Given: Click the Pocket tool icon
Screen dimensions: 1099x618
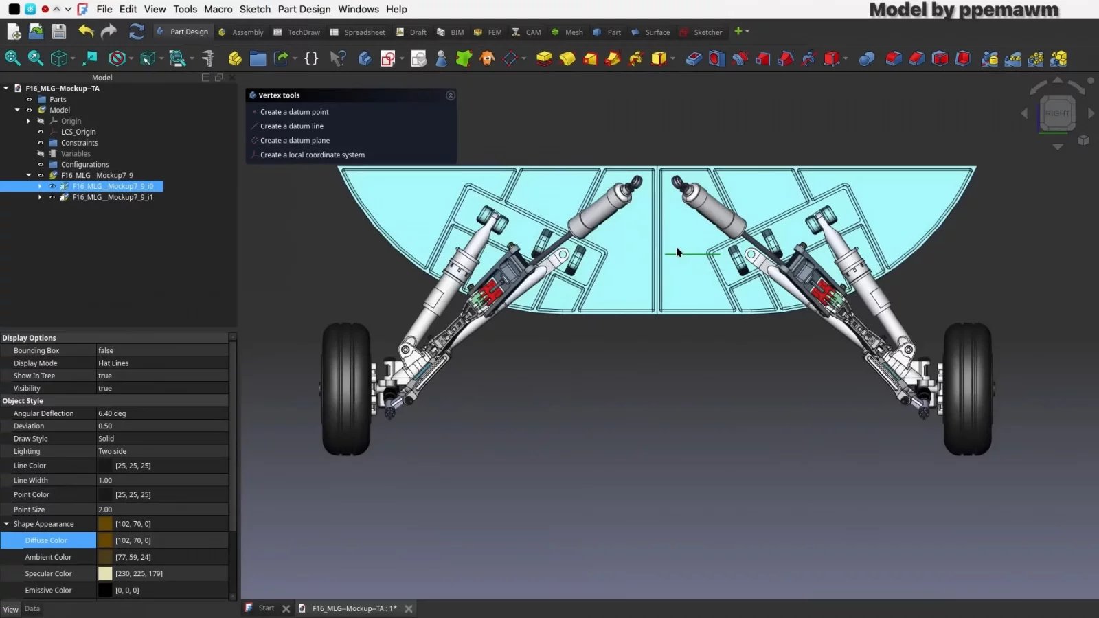Looking at the screenshot, I should click(694, 58).
